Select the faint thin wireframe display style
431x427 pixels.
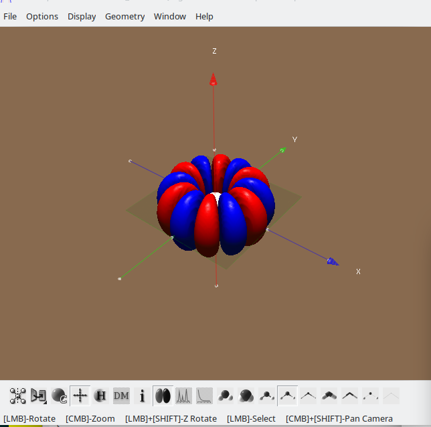391,395
